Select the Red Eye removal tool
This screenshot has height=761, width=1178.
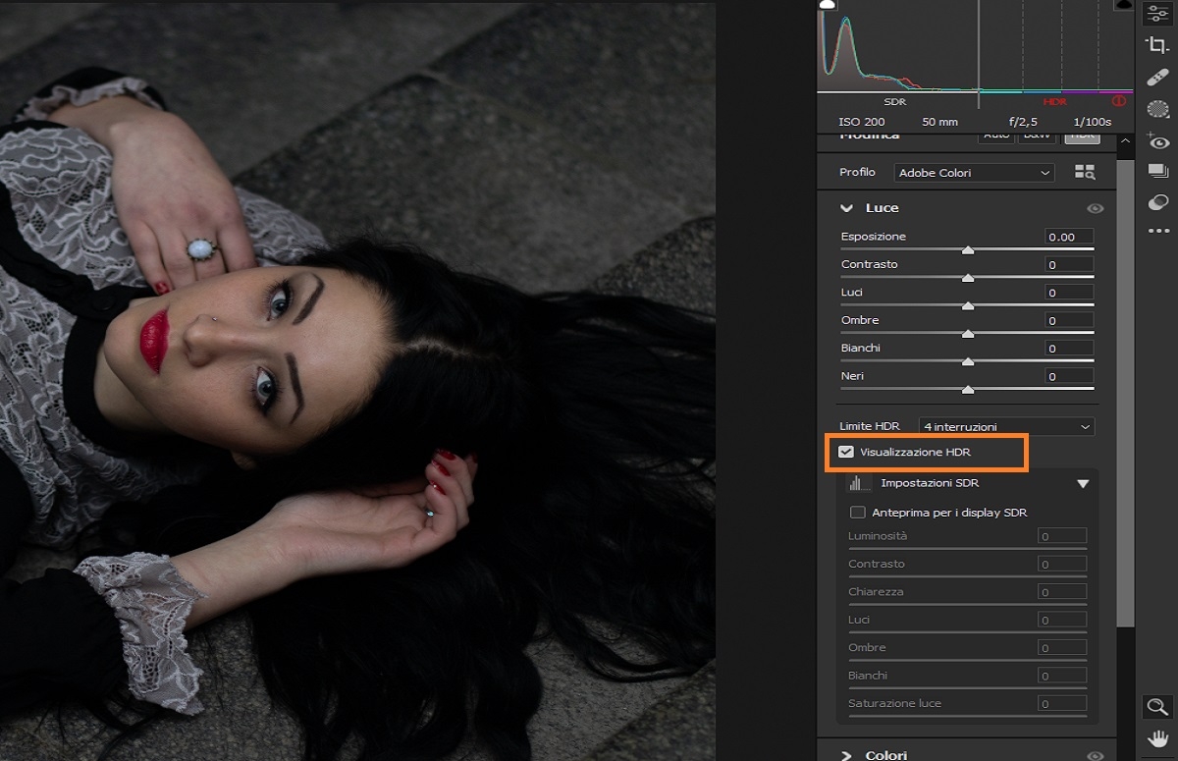(1158, 142)
